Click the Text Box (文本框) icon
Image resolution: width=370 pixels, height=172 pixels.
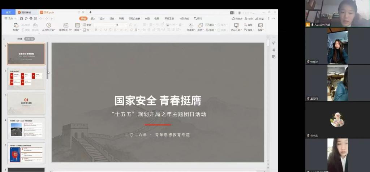(x=190, y=25)
